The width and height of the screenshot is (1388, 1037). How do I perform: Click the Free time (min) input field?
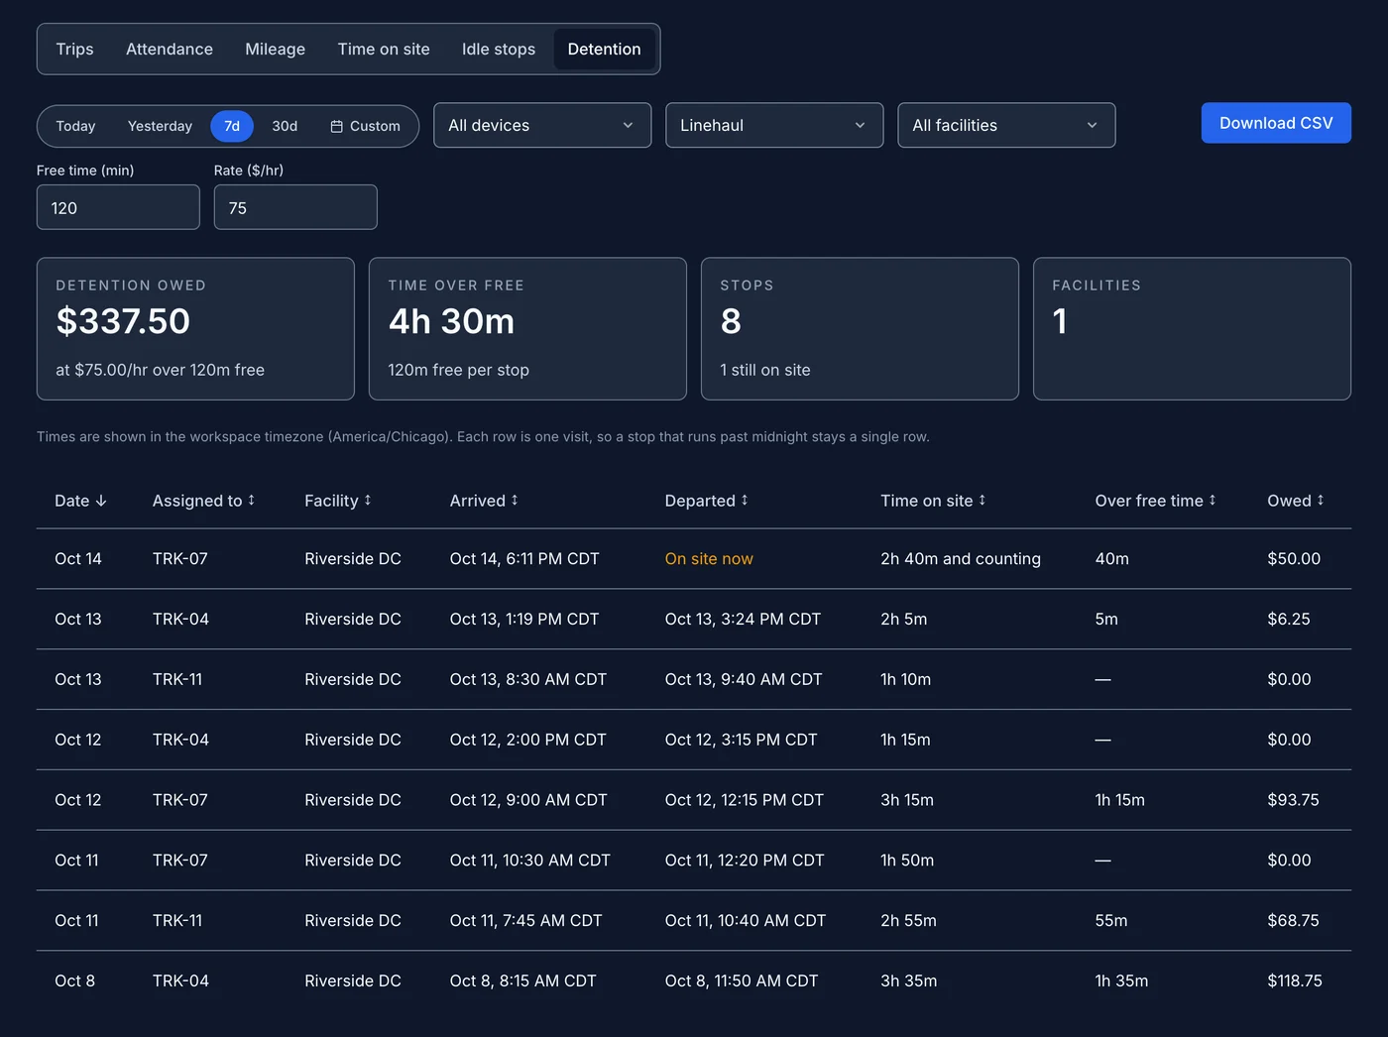pos(118,207)
